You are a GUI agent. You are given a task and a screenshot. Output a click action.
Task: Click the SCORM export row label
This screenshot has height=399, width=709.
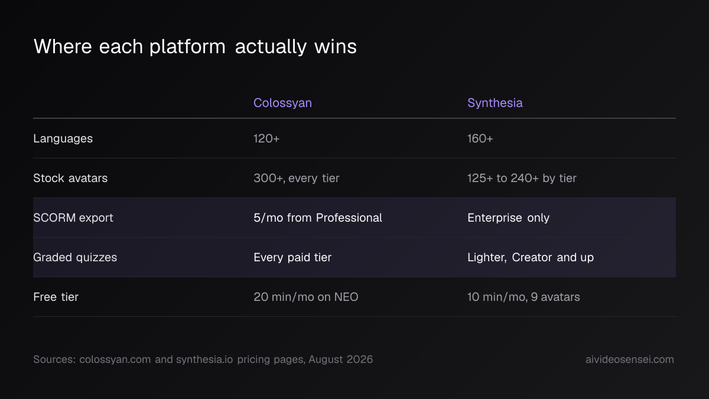(73, 218)
